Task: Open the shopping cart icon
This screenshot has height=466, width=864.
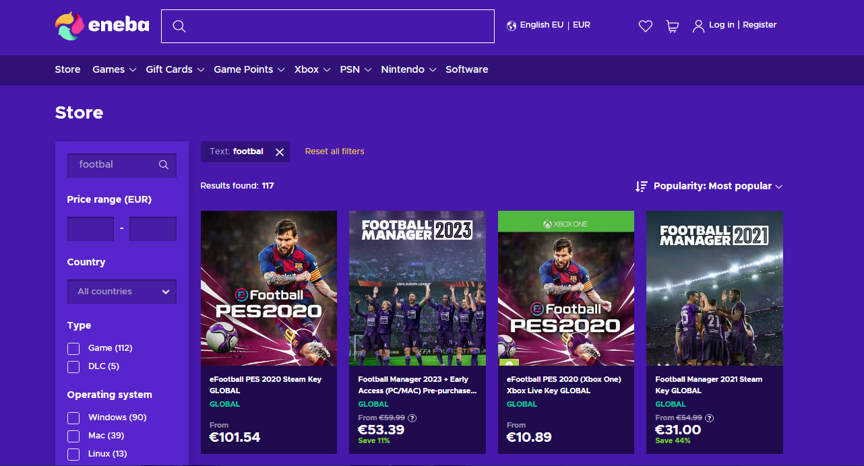Action: [672, 26]
